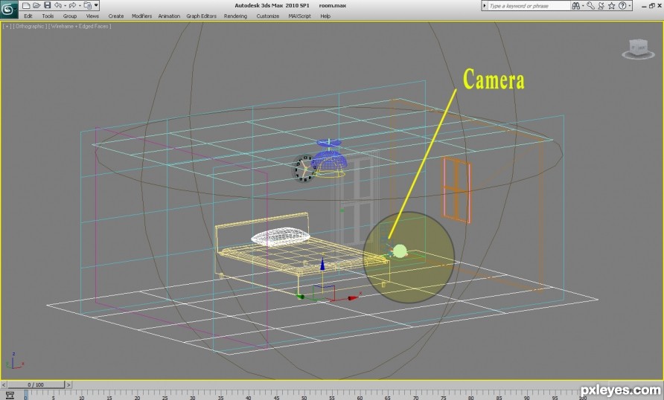The height and width of the screenshot is (400, 664).
Task: Open Mini Curve Editor icon beside track bar
Action: (x=10, y=396)
